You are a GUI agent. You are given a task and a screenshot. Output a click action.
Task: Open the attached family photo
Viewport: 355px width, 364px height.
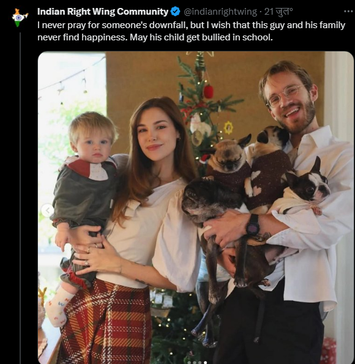[x=196, y=207]
